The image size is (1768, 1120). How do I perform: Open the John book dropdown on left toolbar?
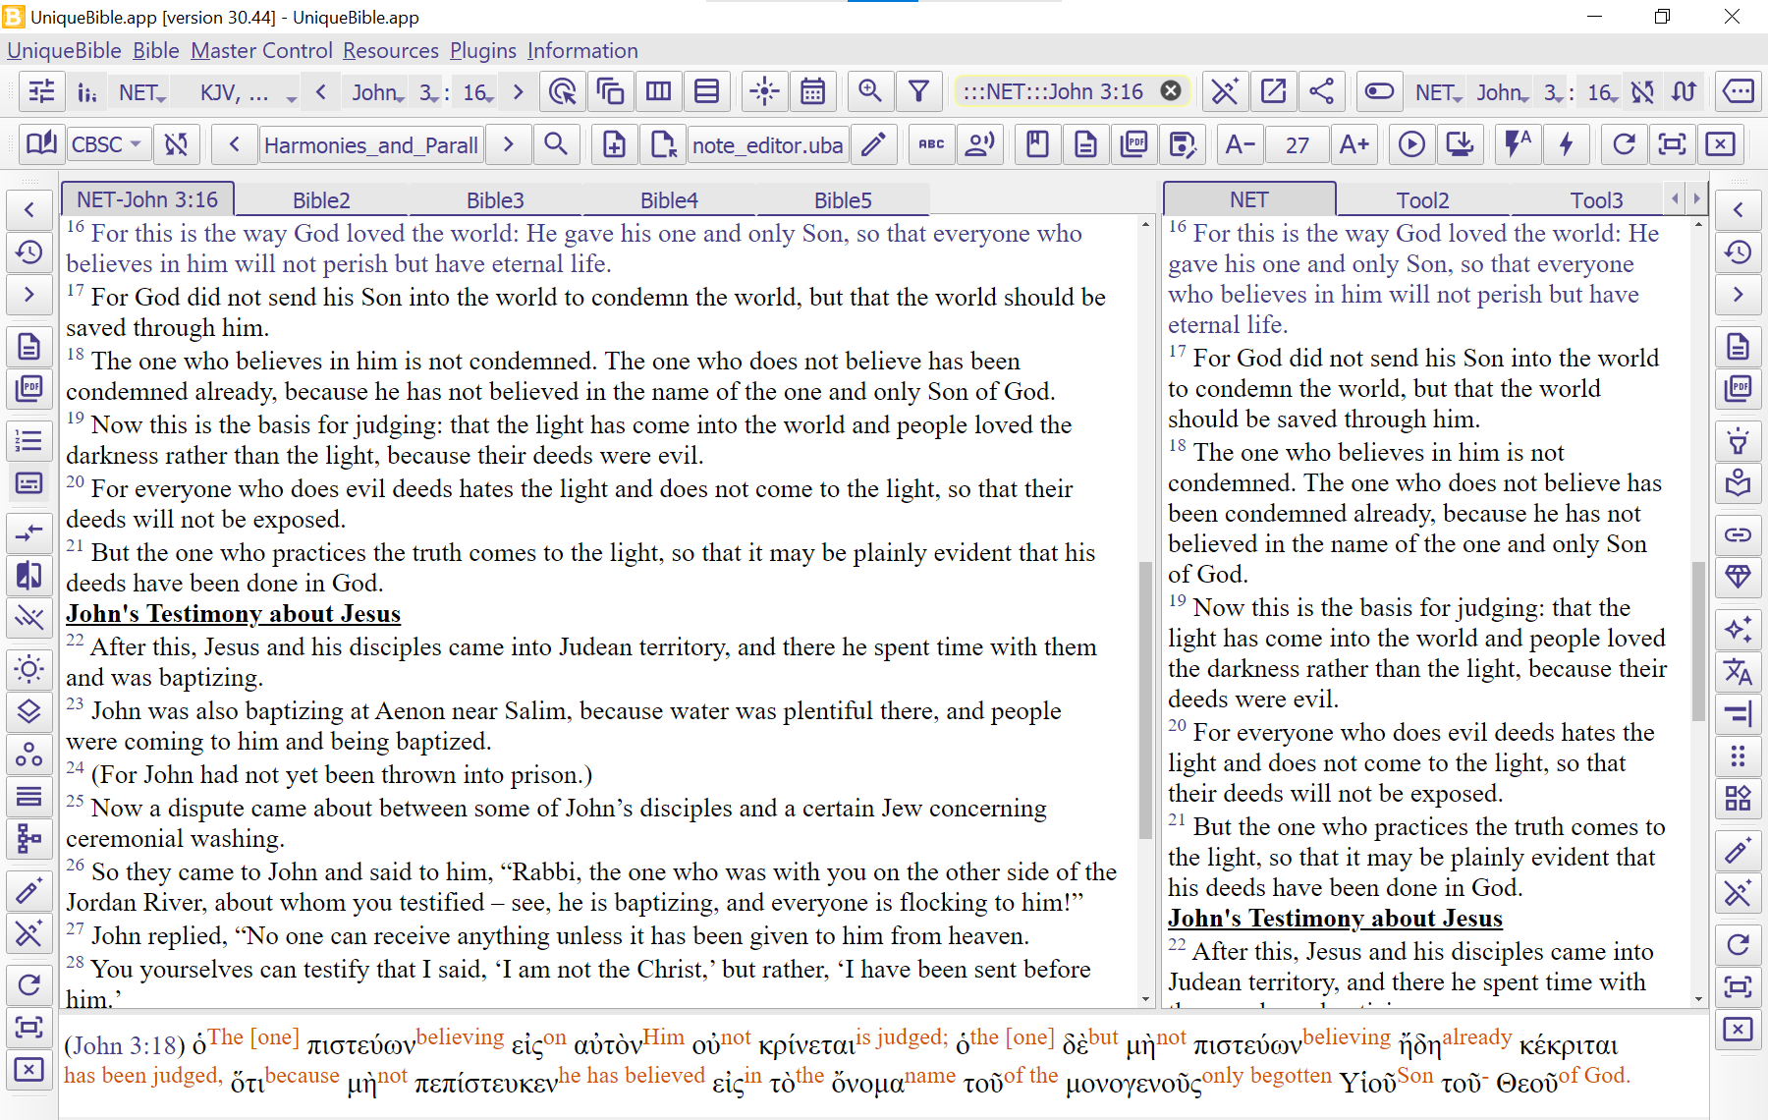coord(378,92)
